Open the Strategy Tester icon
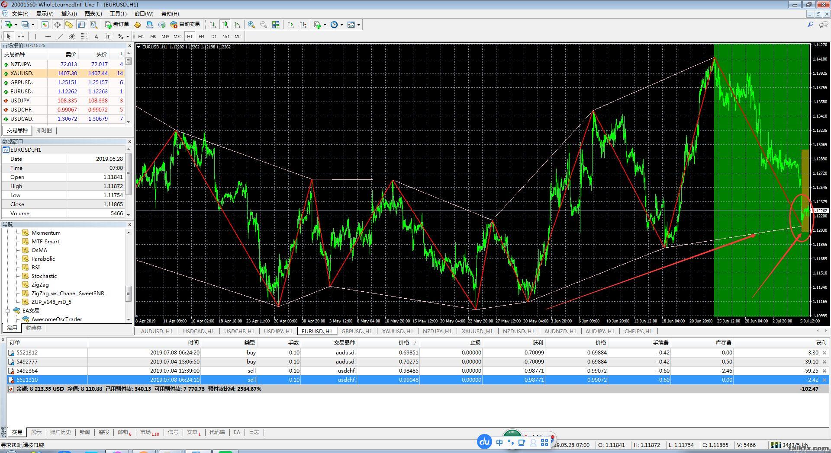Viewport: 831px width, 453px height. pyautogui.click(x=93, y=25)
